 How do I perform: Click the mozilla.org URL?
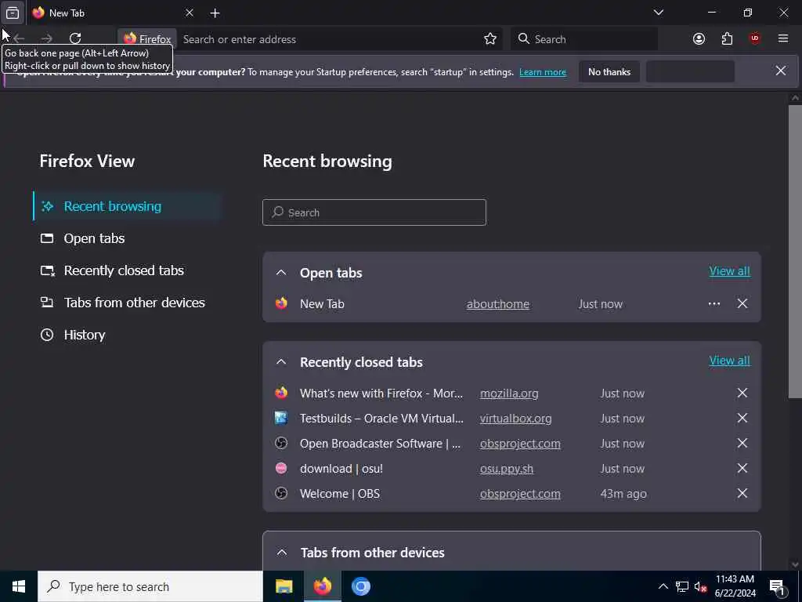coord(509,393)
